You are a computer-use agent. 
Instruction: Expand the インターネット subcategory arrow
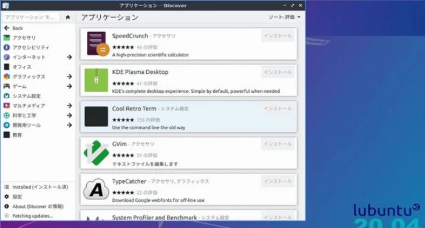tap(69, 57)
